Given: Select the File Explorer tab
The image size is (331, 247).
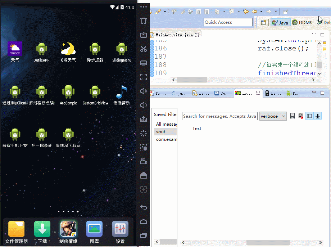Looking at the screenshot, I should 294,93.
